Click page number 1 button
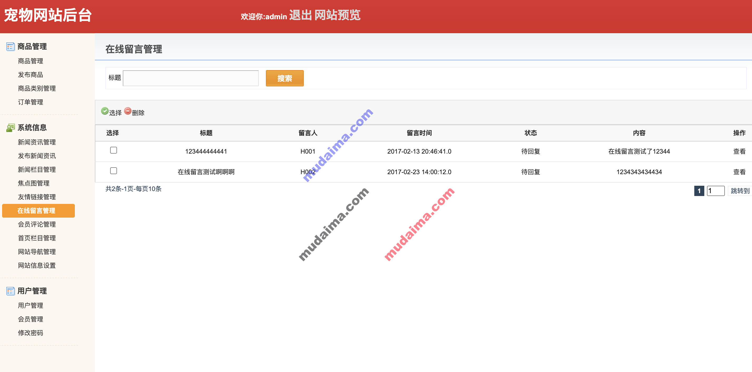752x372 pixels. 699,191
